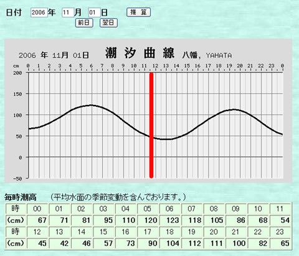Select the 八幡, YAHATA location label

[x=207, y=56]
